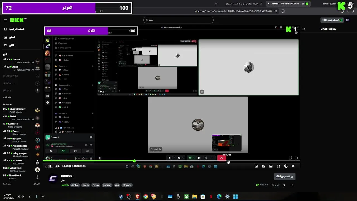Collapse recommended list with أظهر أقل
Viewport: 357px width, 201px height.
[x=37, y=184]
